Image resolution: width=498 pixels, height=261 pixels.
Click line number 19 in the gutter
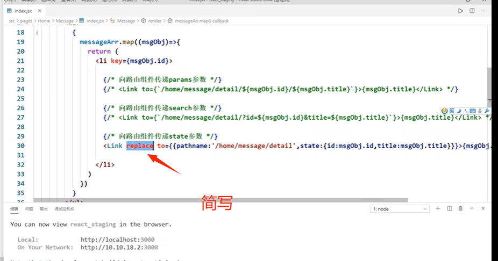pos(20,42)
